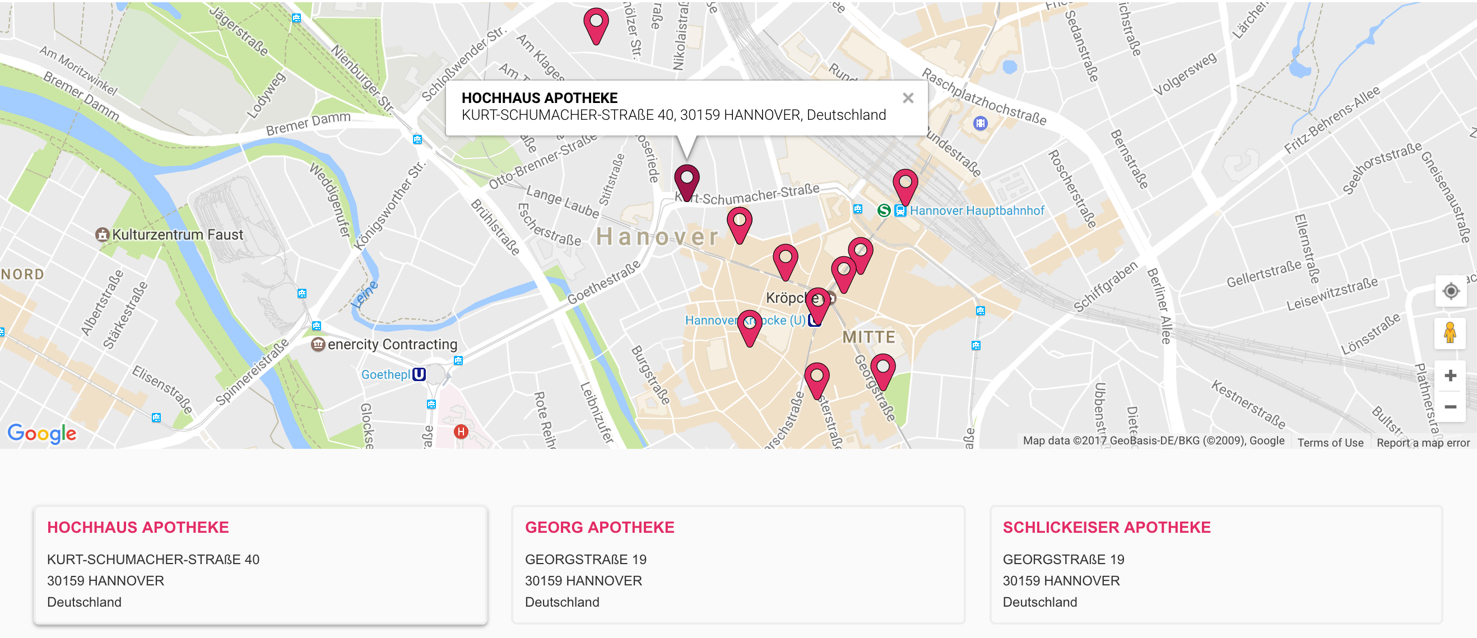Zoom out the map with minus button
1477x638 pixels.
pos(1450,407)
